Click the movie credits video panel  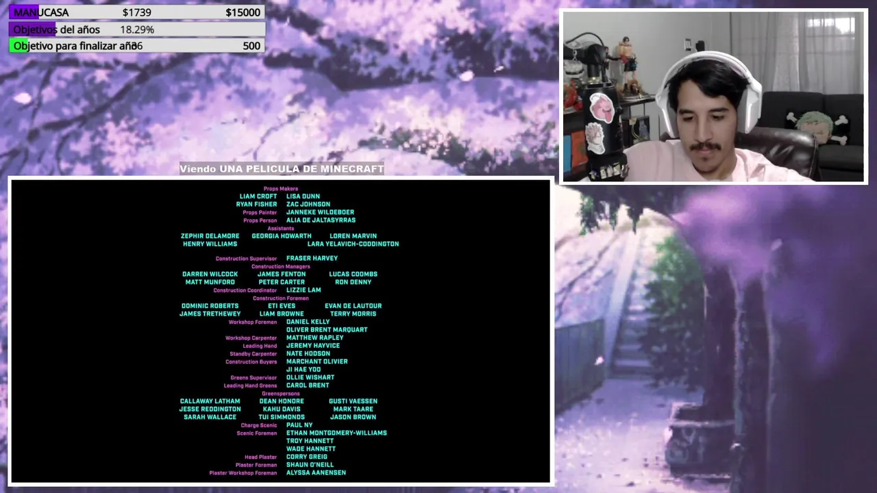[x=281, y=331]
